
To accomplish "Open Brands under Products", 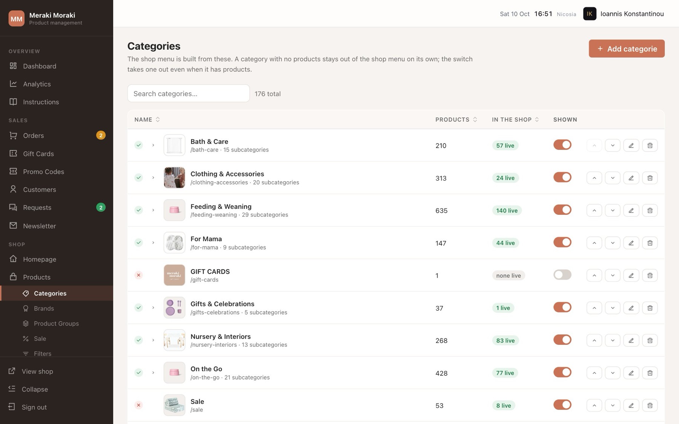I will click(x=57, y=308).
